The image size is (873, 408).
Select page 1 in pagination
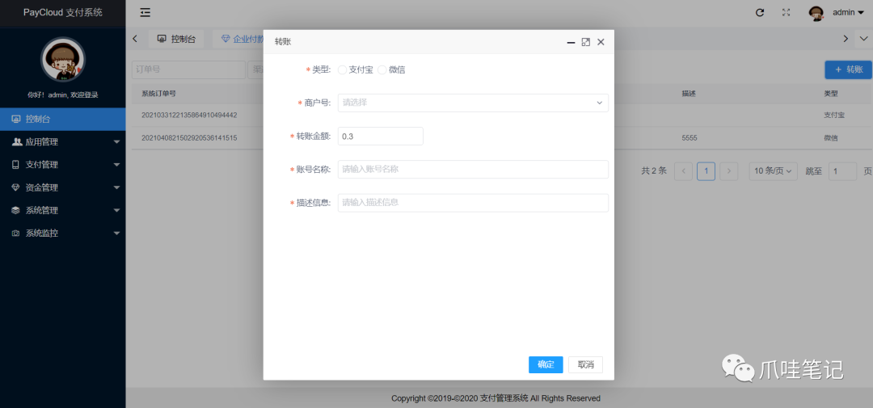[706, 171]
